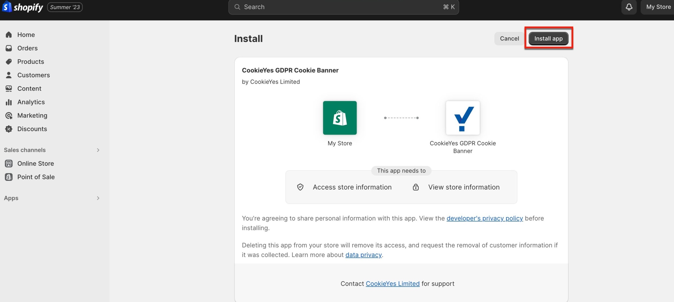
Task: Click CookieYes GDPR Cookie Banner title
Action: 290,70
